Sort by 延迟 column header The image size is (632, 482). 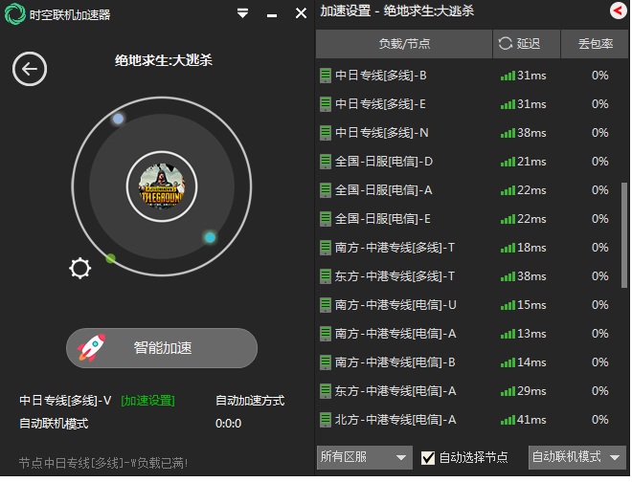coord(527,43)
